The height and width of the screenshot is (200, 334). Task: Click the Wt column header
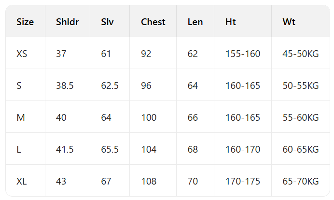click(x=289, y=22)
